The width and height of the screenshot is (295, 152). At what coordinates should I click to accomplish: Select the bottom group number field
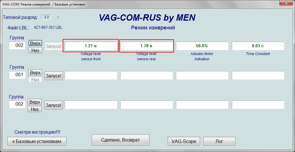[x=17, y=104]
